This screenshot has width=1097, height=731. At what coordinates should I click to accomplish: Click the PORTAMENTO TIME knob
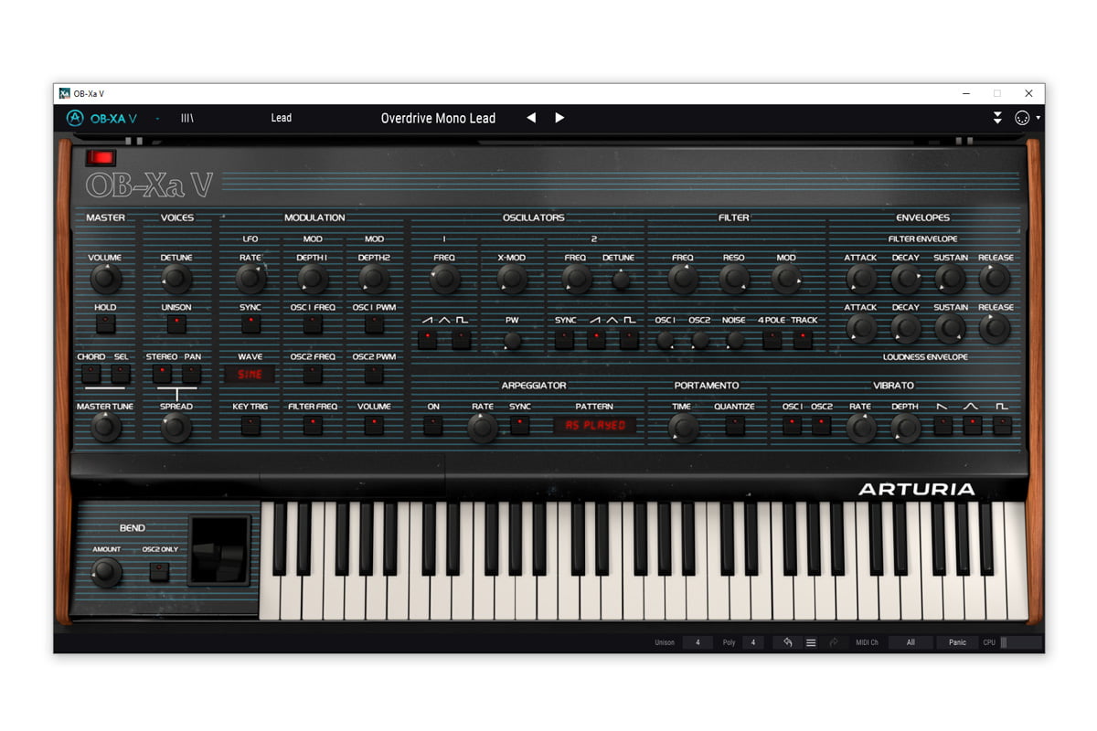tap(682, 427)
